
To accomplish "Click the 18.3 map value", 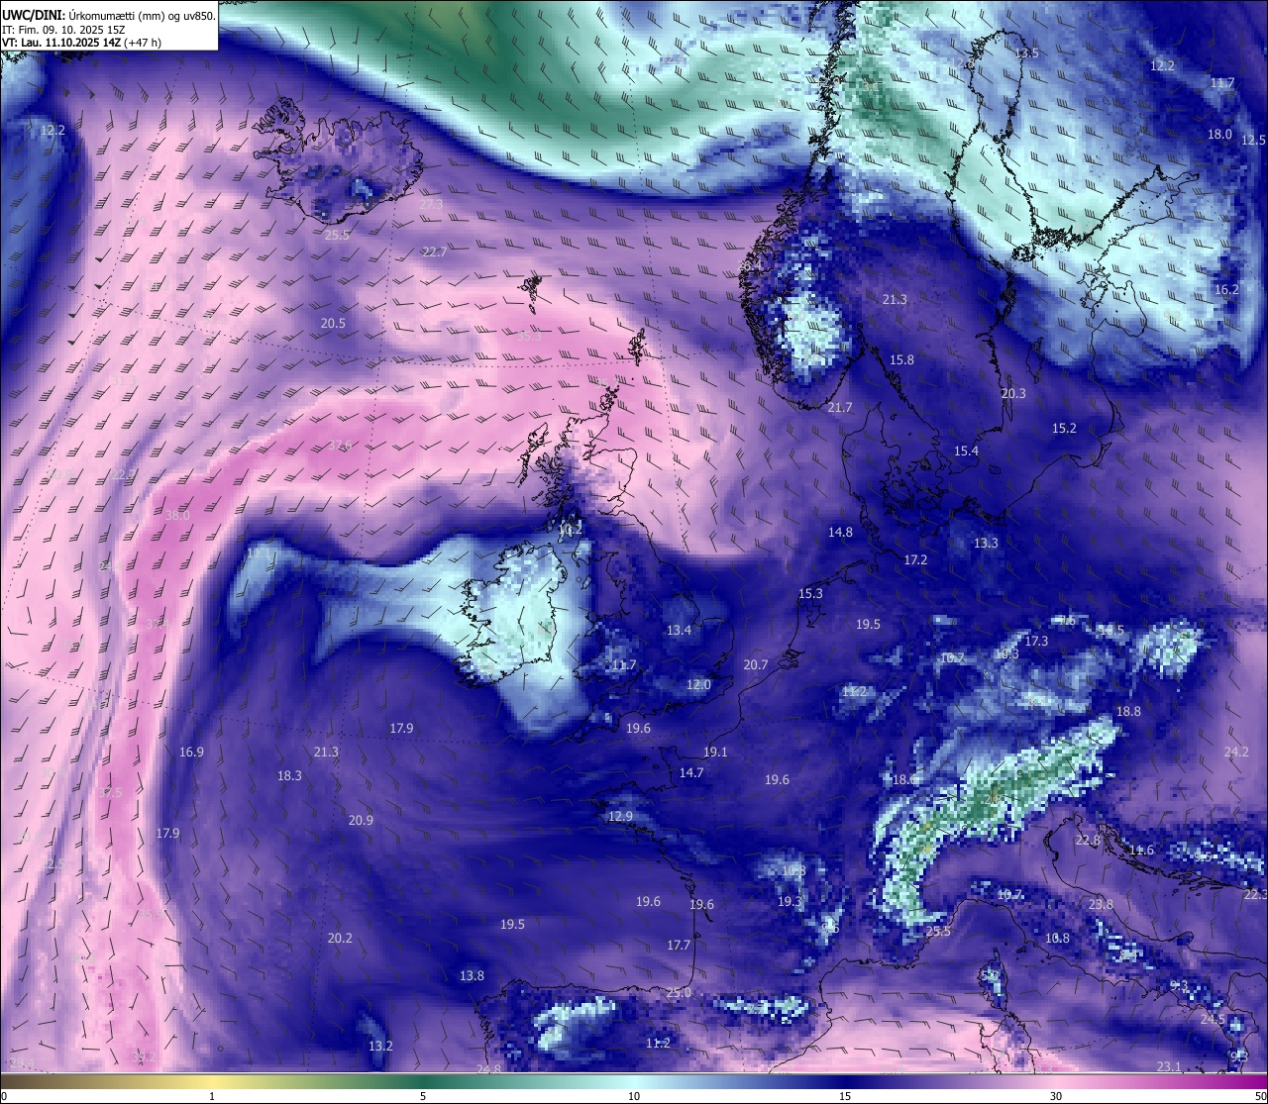I will click(x=289, y=776).
